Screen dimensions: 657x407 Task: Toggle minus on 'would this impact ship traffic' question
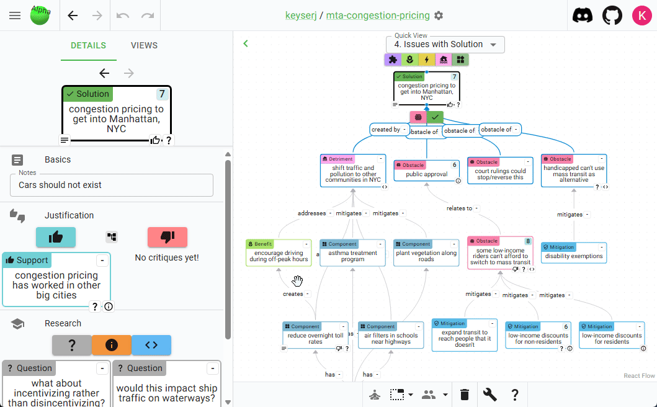pos(213,369)
